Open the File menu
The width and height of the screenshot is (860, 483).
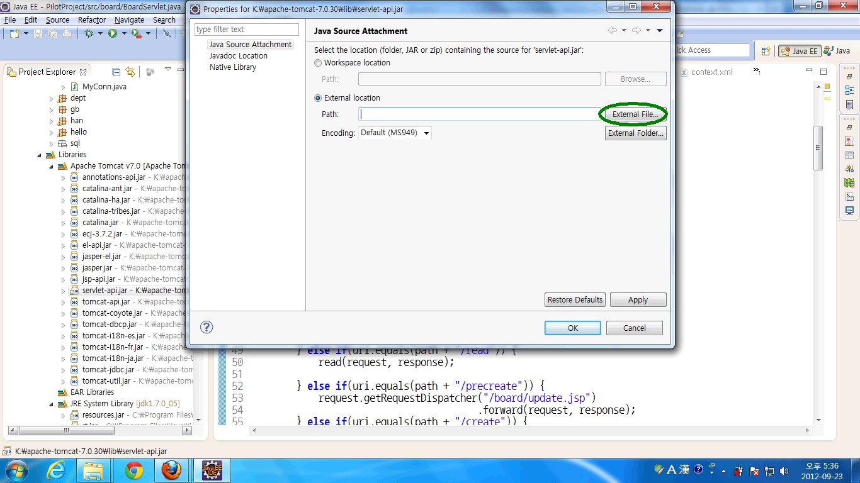click(x=10, y=20)
